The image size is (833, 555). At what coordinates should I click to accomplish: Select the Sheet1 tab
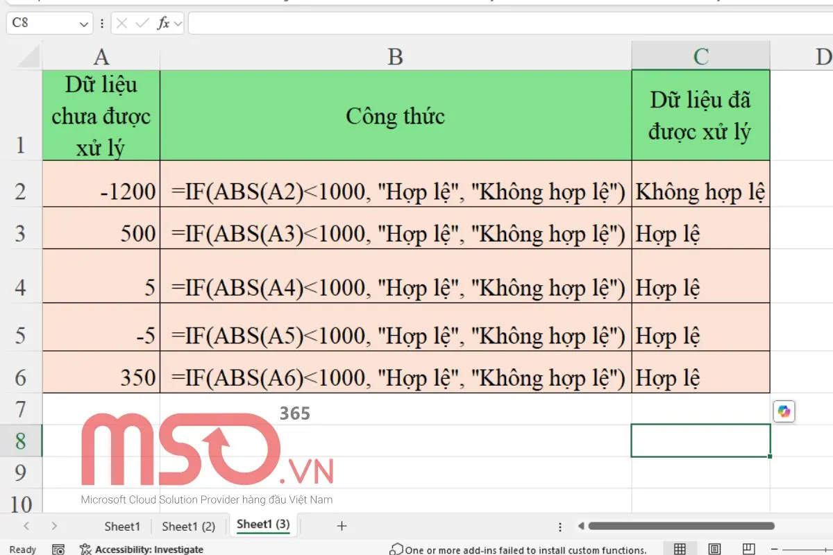coord(122,526)
